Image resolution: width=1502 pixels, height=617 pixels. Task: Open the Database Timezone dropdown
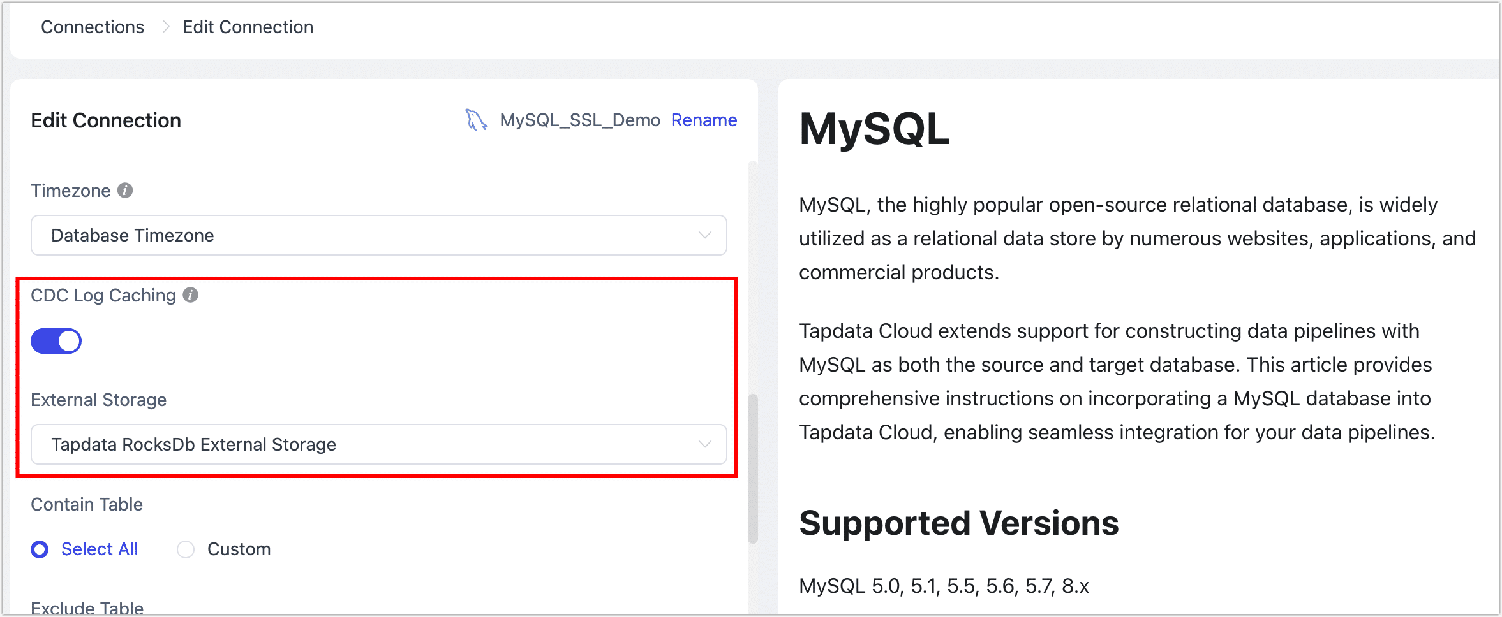pos(378,235)
